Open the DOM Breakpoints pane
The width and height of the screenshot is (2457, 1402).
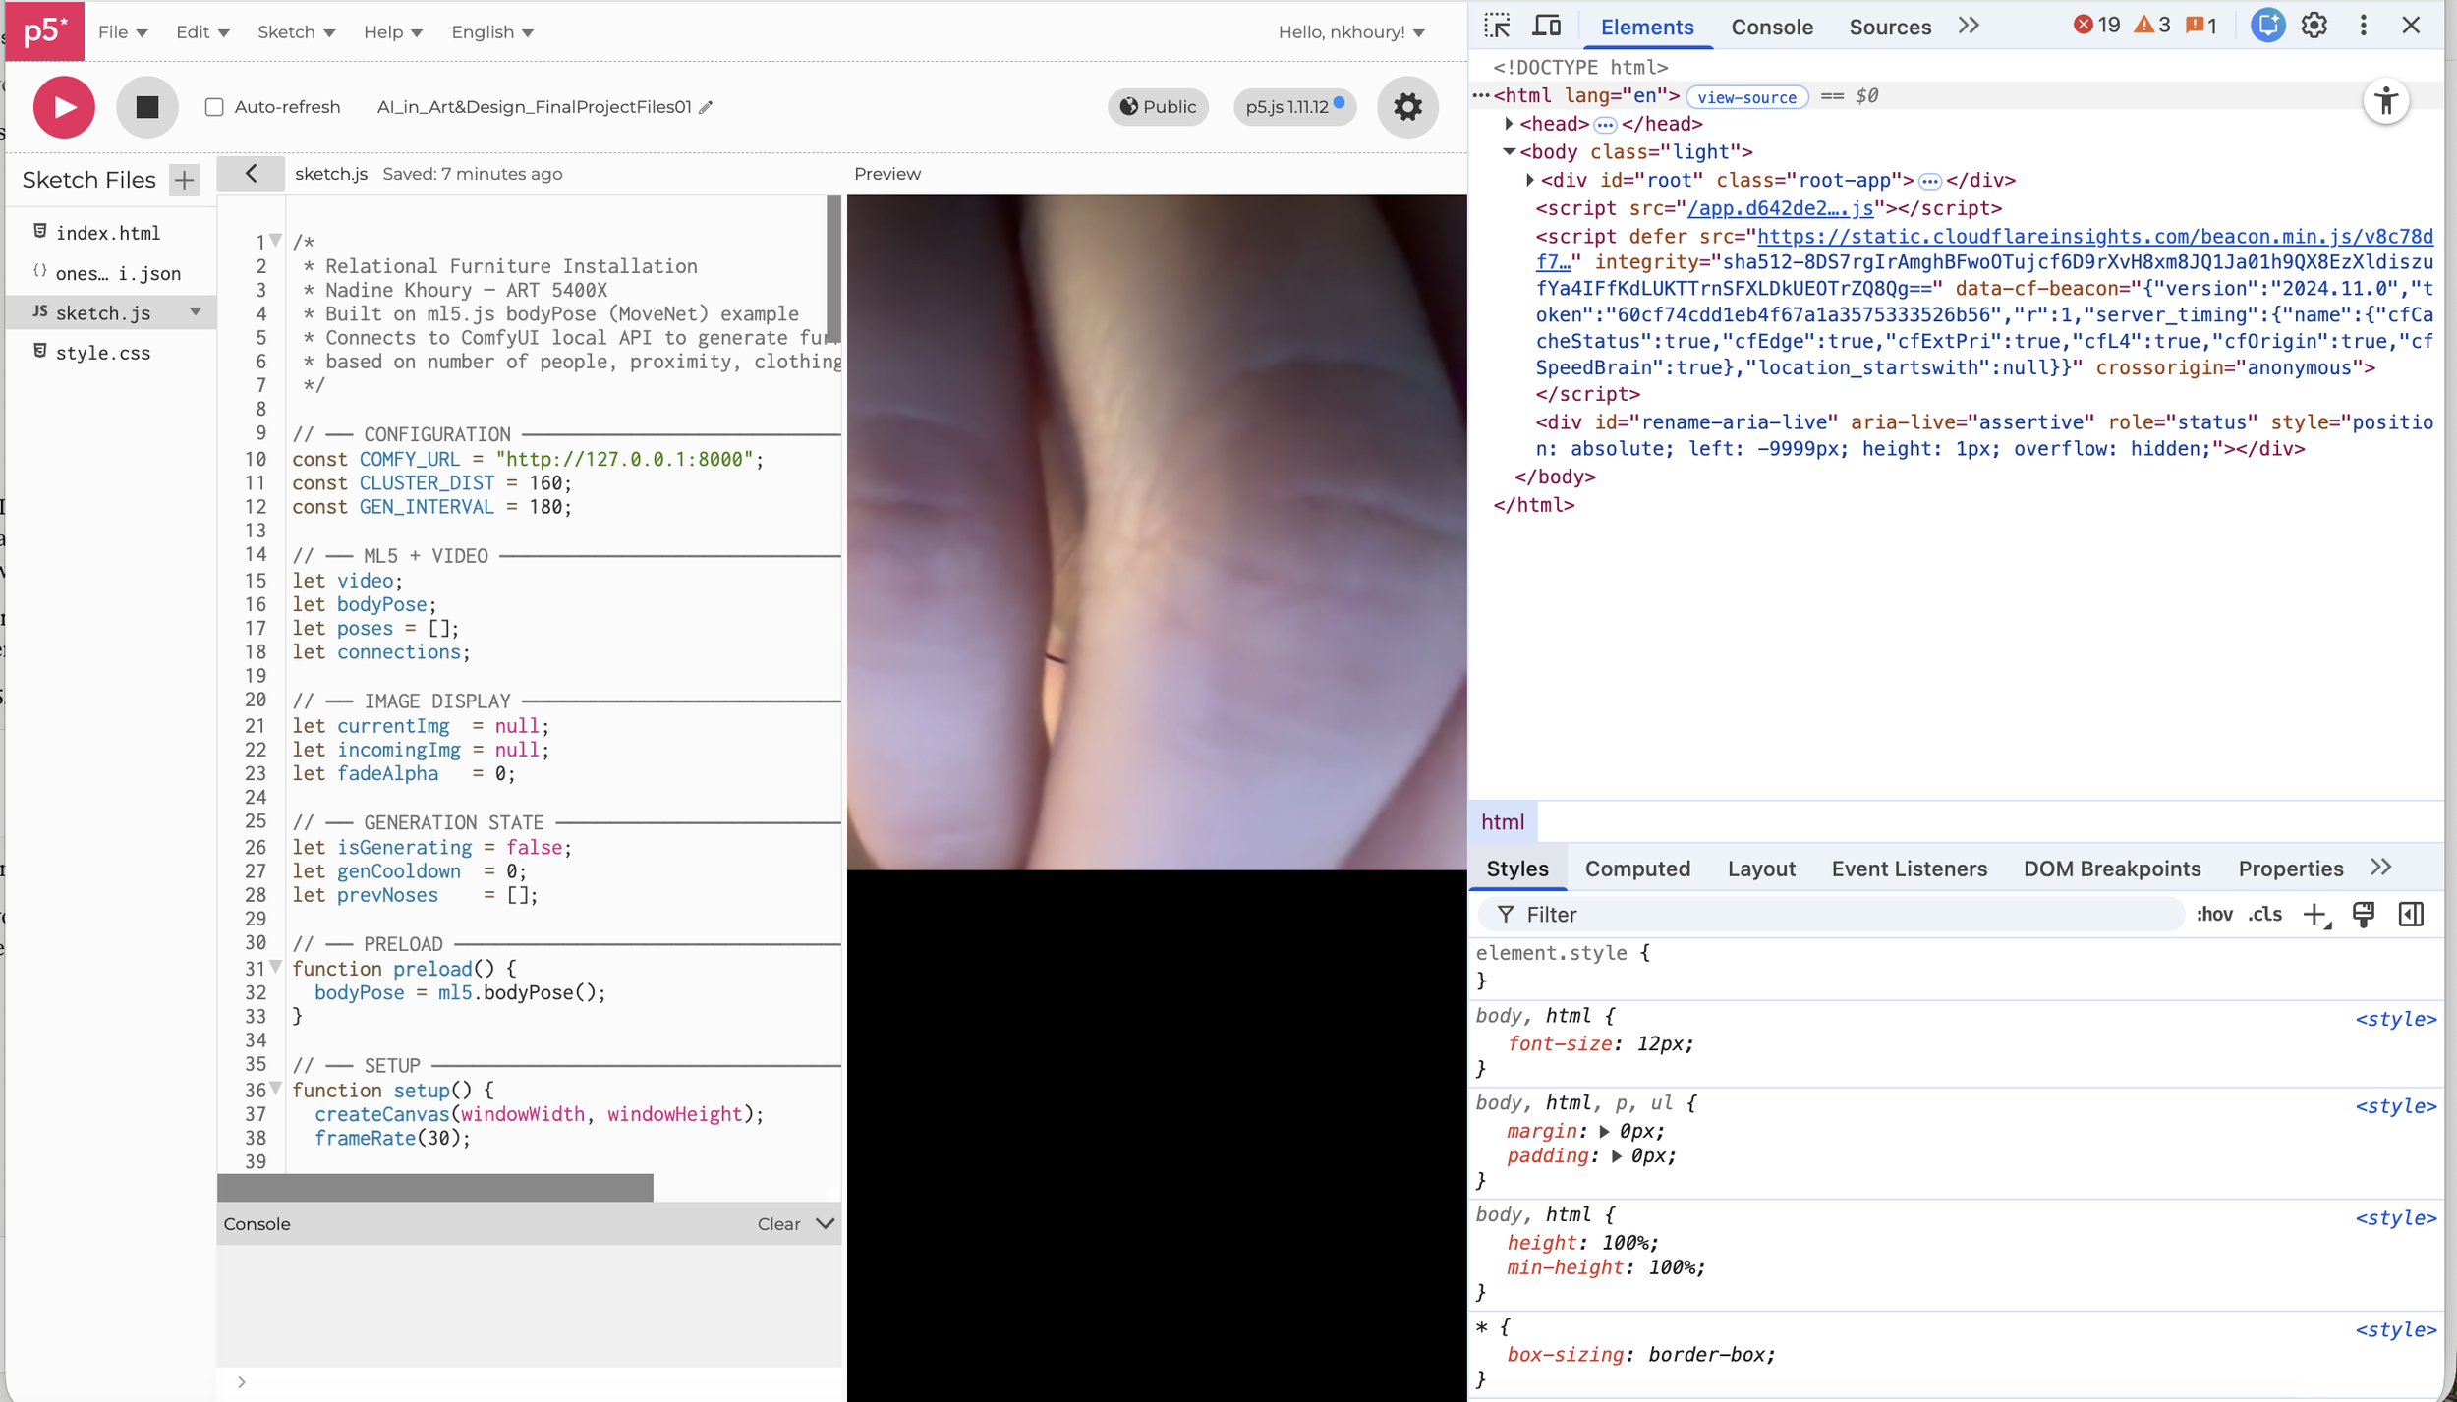pyautogui.click(x=2112, y=869)
